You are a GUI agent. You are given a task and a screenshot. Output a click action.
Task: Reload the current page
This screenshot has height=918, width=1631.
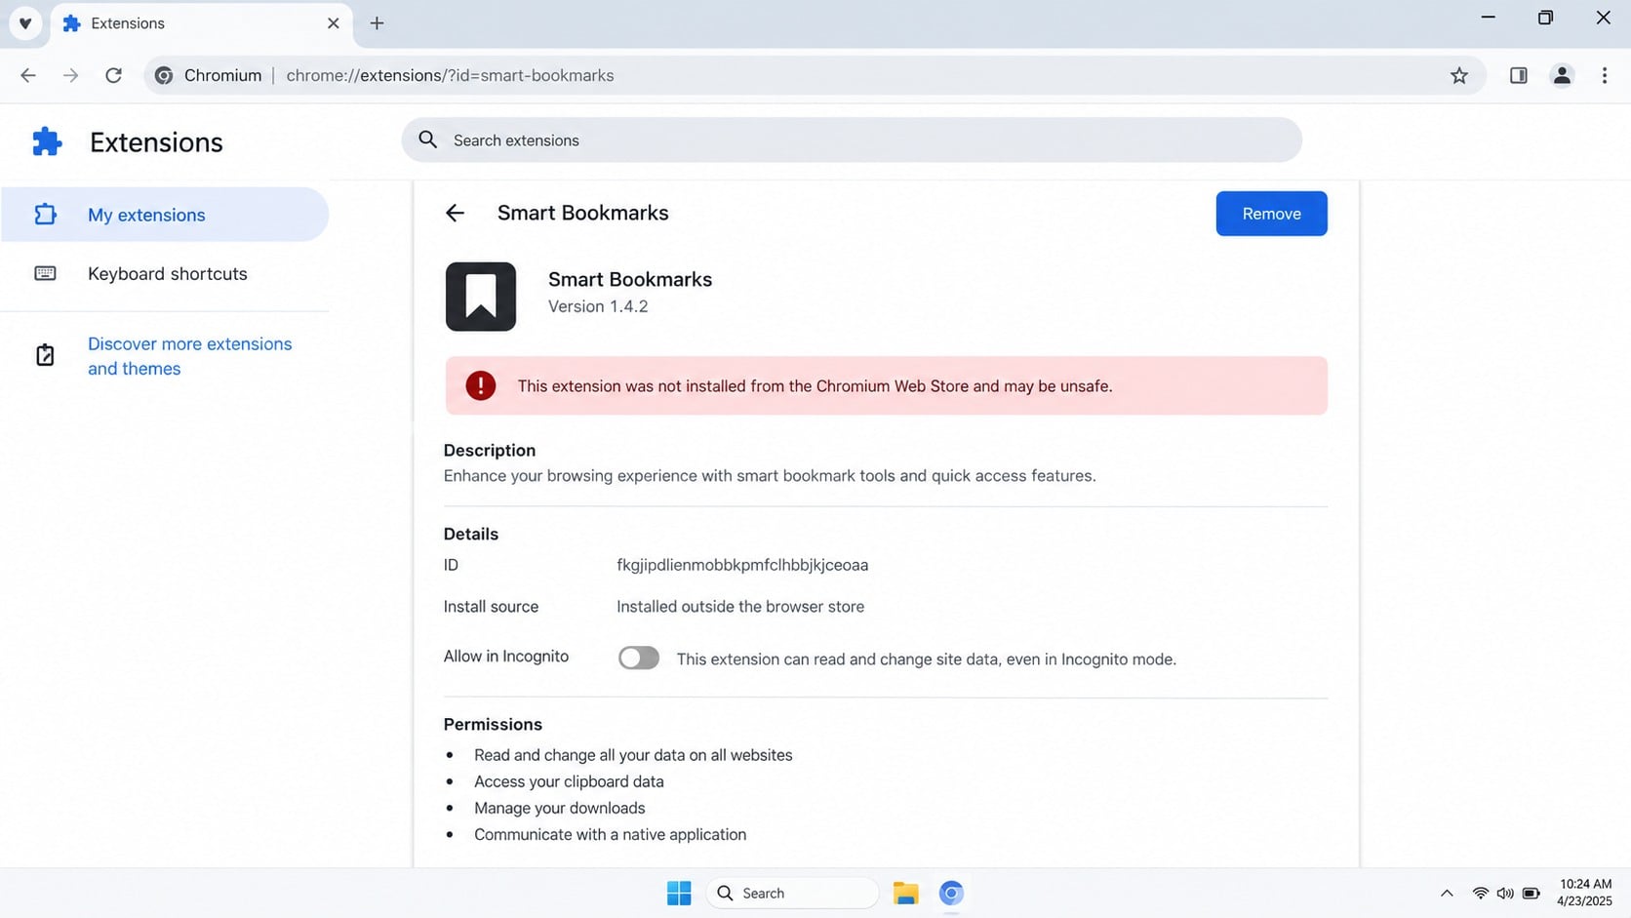113,75
